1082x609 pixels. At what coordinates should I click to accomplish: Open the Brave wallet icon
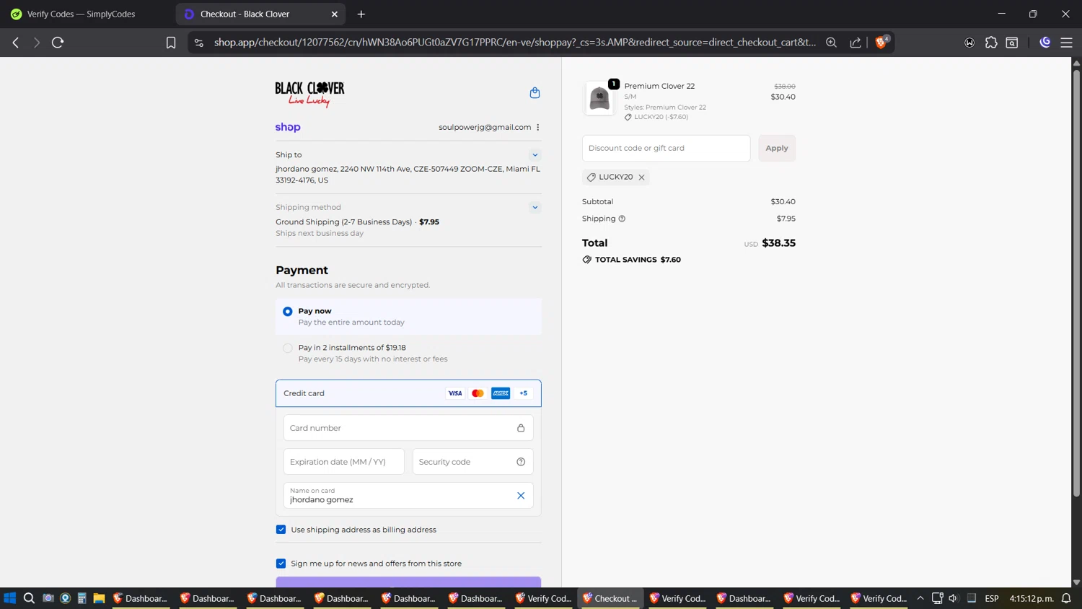coord(969,43)
